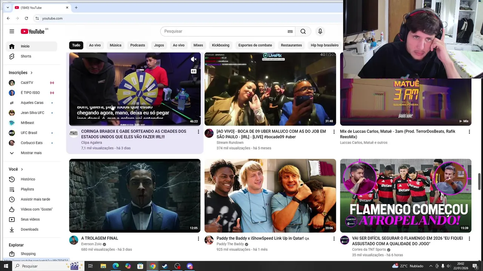Viewport: 483px width, 271px height.
Task: Open Steam from the taskbar
Action: (x=165, y=266)
